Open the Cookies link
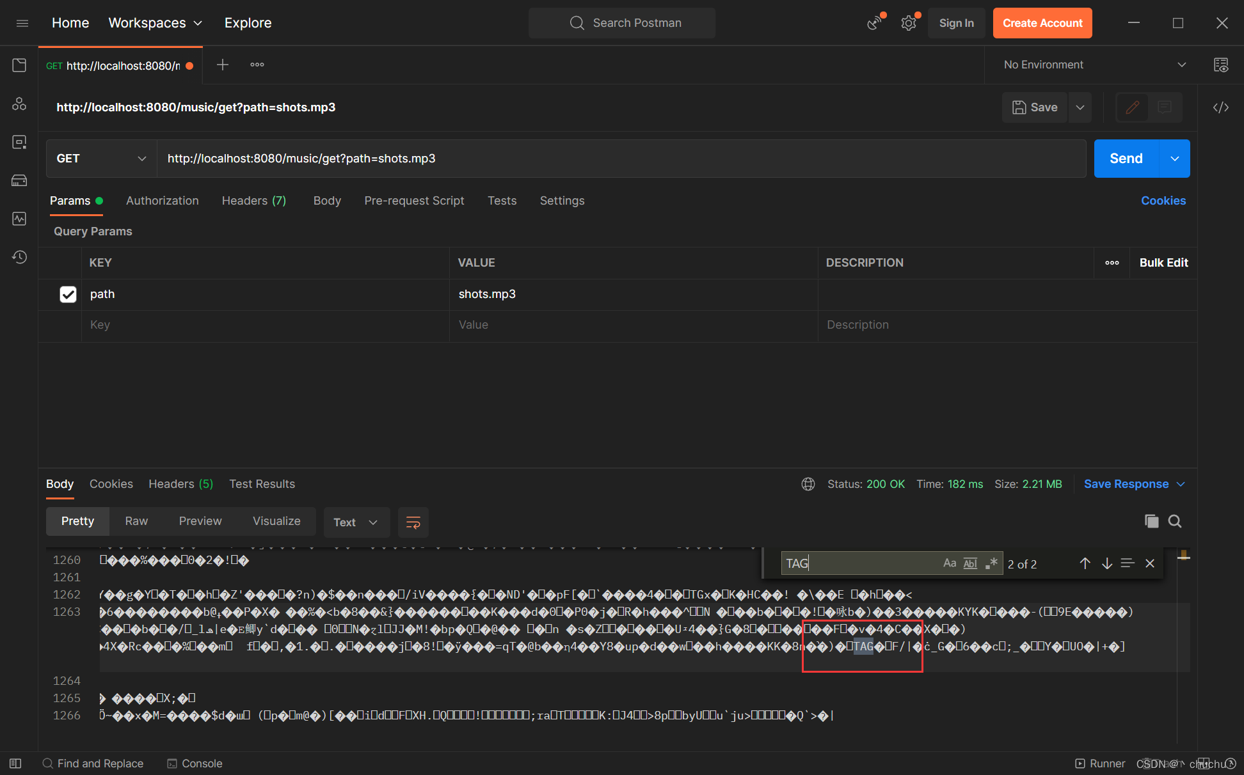 1163,201
